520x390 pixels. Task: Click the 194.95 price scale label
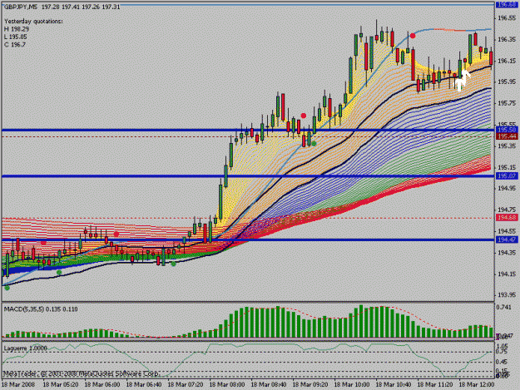point(507,189)
